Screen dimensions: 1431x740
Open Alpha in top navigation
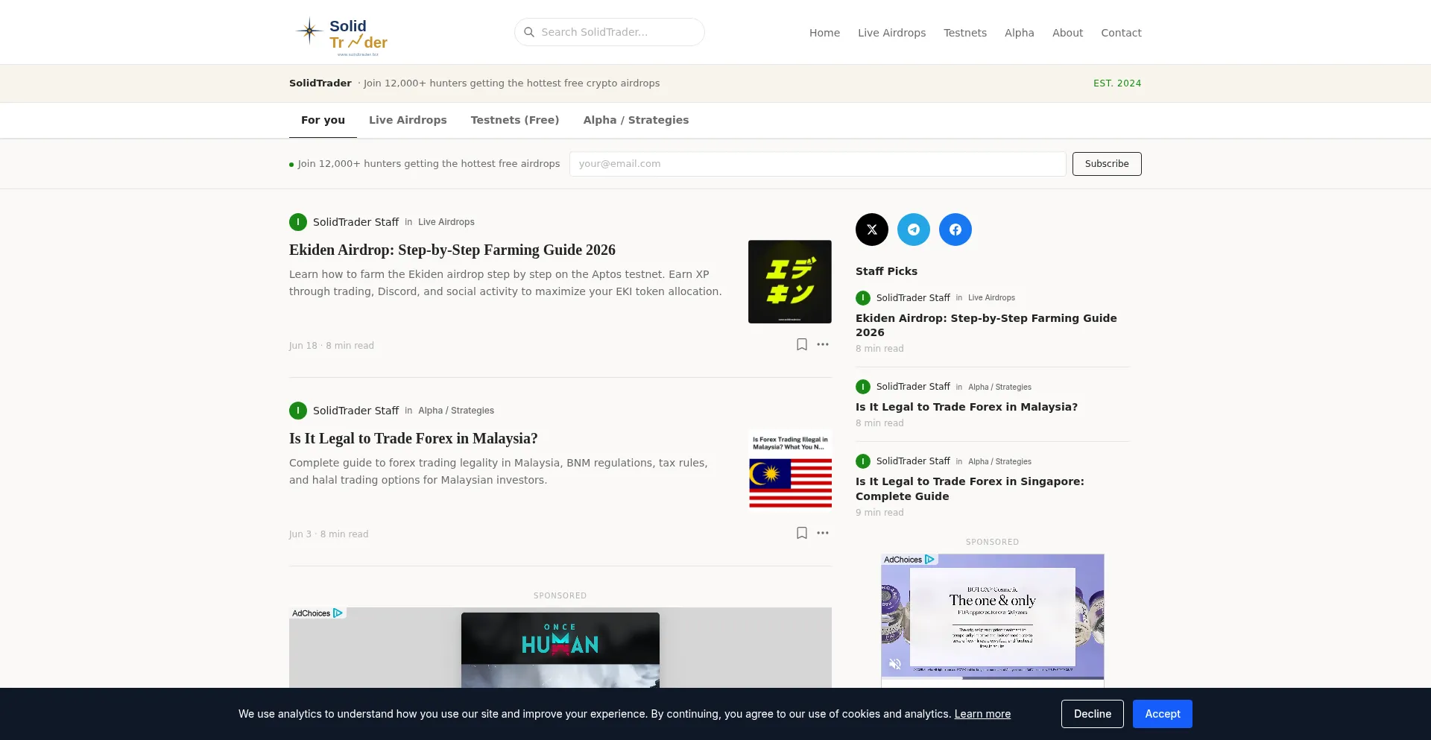1019,33
